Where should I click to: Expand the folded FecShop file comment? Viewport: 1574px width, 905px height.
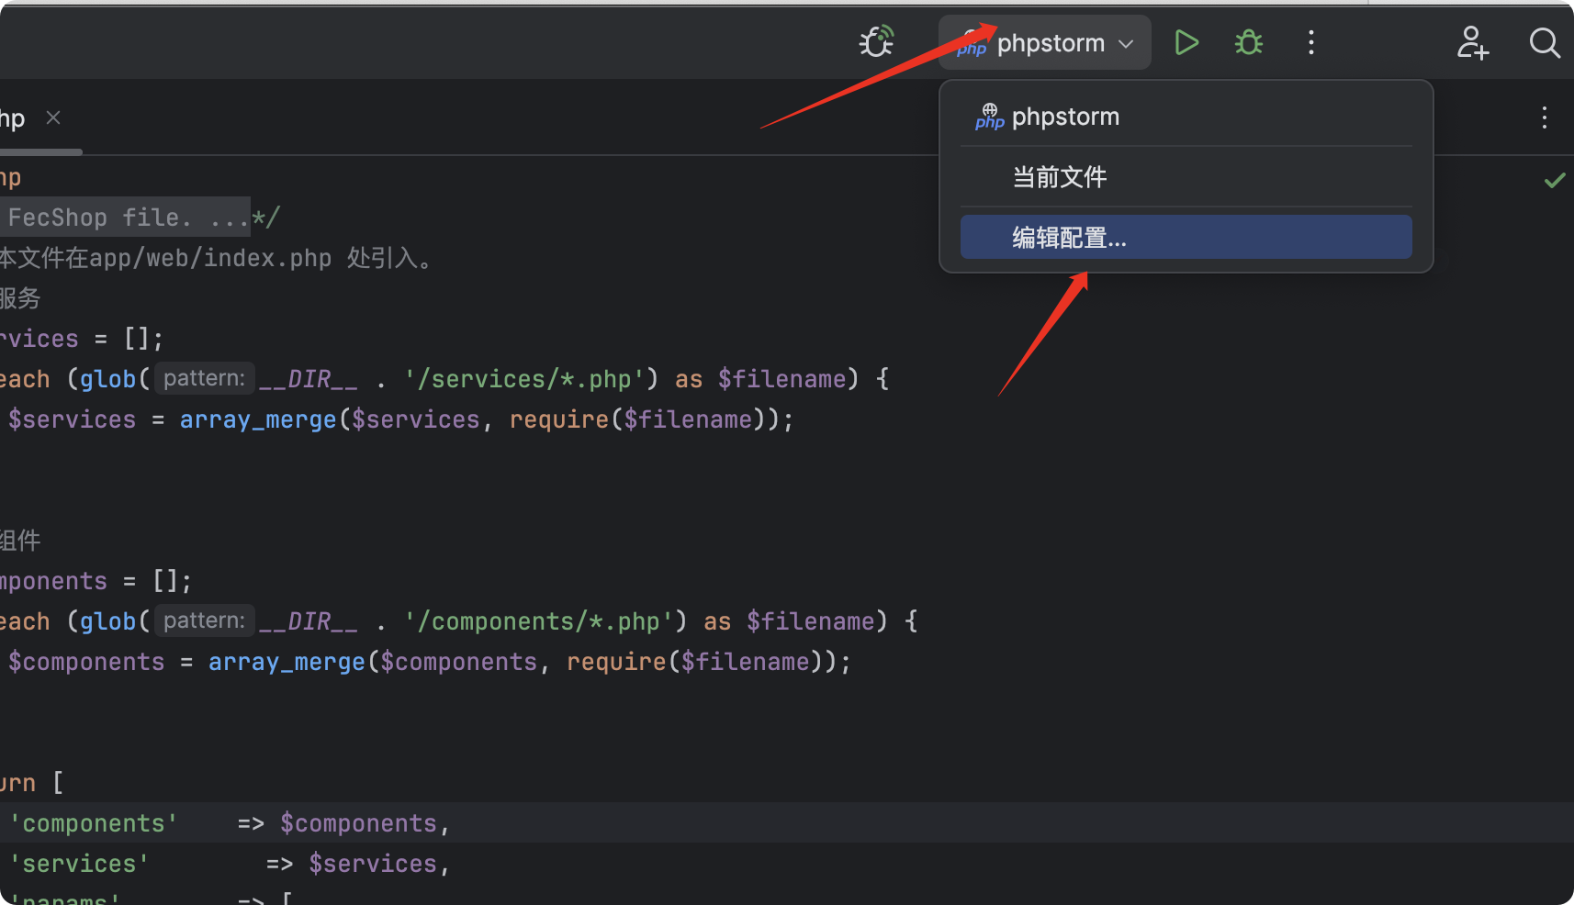tap(127, 218)
